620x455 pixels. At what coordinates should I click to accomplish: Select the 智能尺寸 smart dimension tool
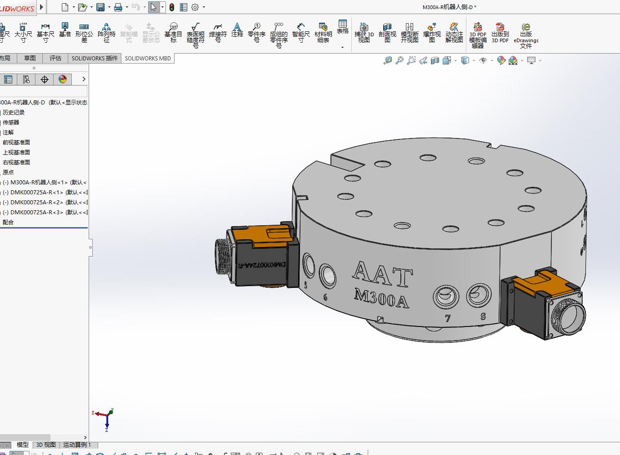click(301, 33)
